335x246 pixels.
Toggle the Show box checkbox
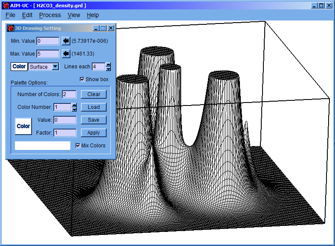(x=82, y=79)
